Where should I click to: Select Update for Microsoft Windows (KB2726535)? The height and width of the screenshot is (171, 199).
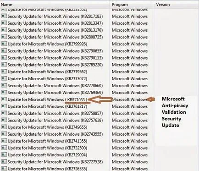pos(47,169)
